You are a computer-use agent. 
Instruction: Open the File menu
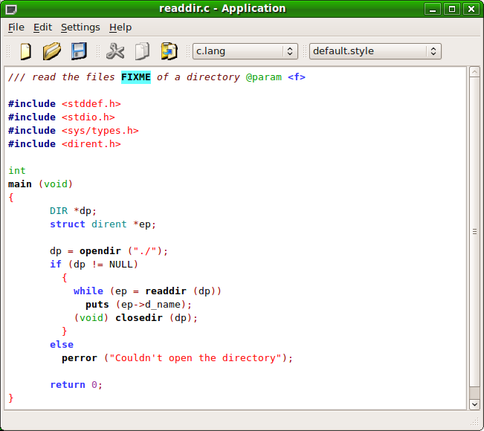[x=16, y=27]
